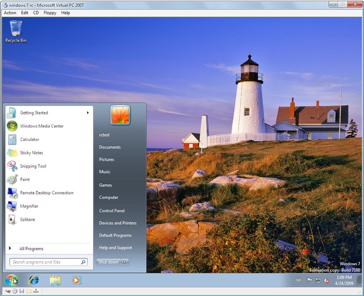This screenshot has width=364, height=296.
Task: Click the Snipping Tool scissors icon
Action: (x=12, y=166)
